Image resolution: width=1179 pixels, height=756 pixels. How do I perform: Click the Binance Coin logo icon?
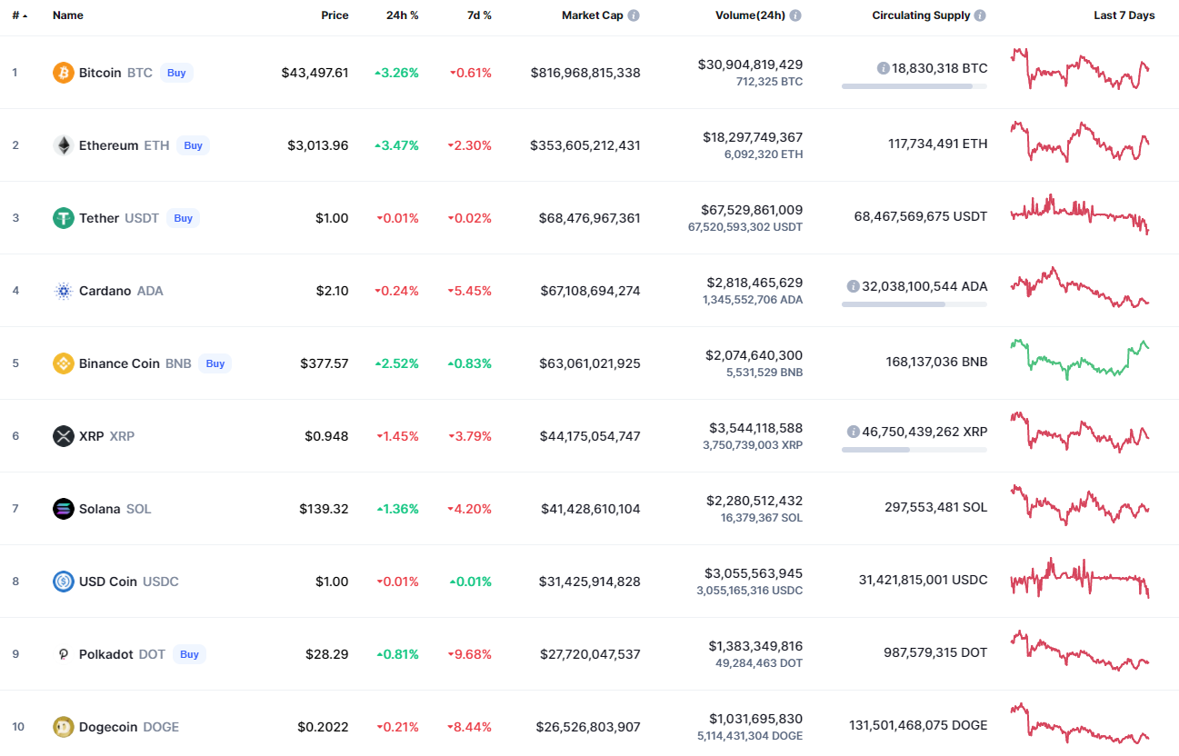pos(64,363)
